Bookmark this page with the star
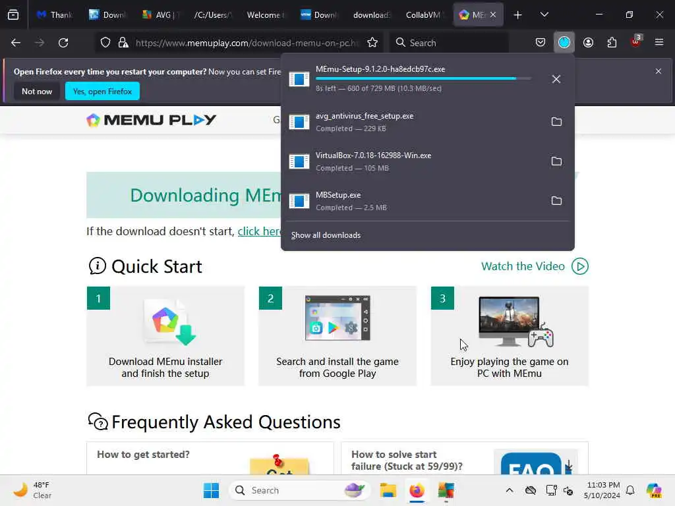 point(372,43)
